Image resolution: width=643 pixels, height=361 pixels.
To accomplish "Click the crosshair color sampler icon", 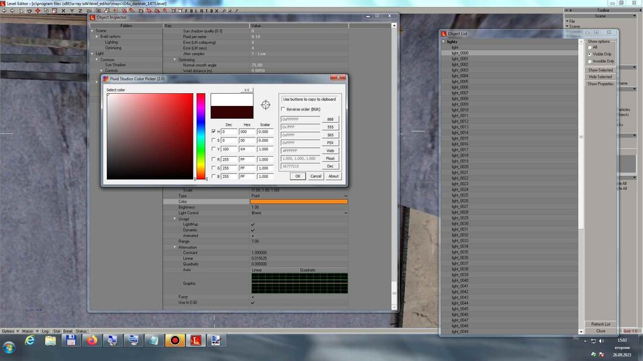I will coord(266,105).
